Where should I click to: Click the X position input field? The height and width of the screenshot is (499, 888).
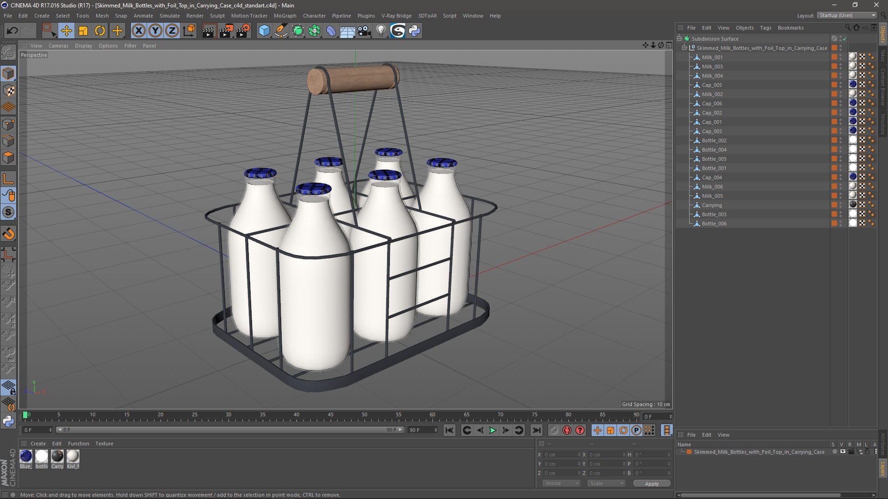click(561, 455)
